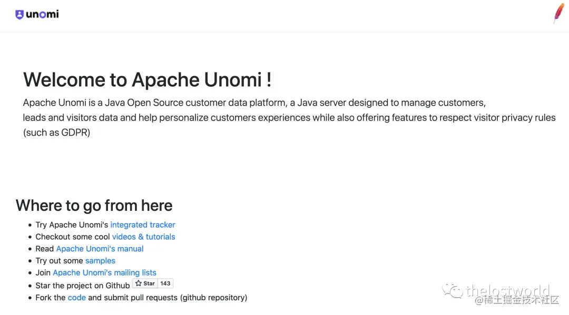Click the 143 star count badge
The width and height of the screenshot is (569, 315).
165,283
